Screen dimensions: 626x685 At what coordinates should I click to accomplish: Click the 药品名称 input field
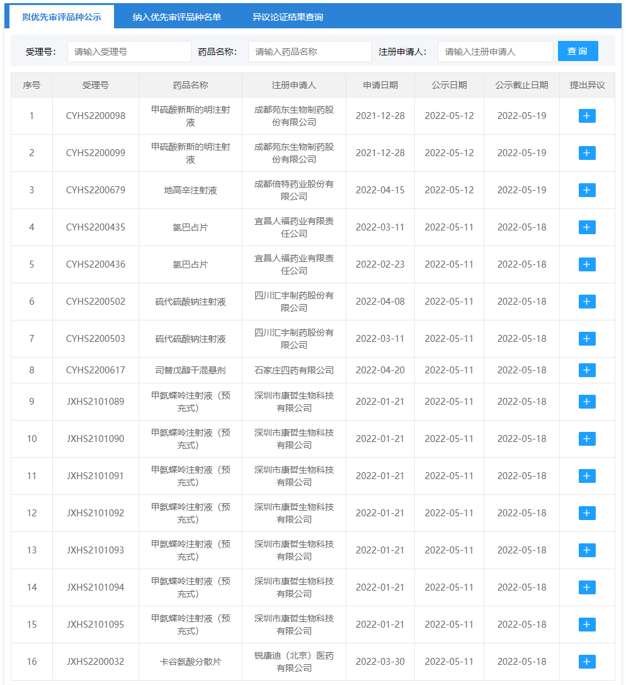coord(310,52)
